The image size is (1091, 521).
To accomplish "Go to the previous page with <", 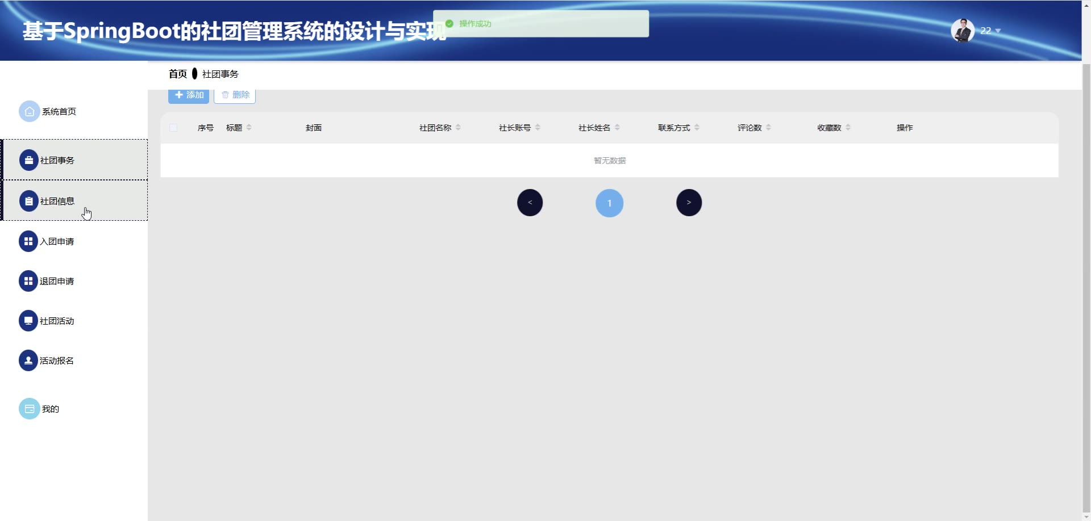I will [x=530, y=203].
